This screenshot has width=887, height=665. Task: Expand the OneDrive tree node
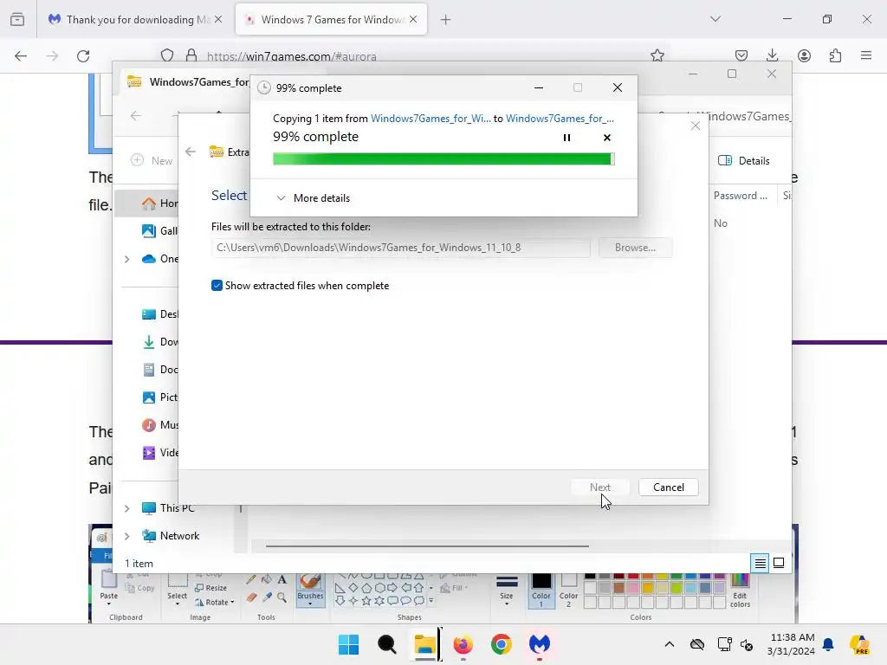(x=127, y=259)
